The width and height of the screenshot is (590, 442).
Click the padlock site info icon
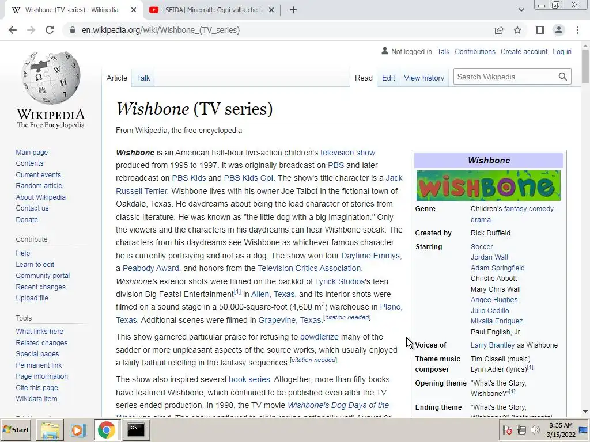click(73, 30)
